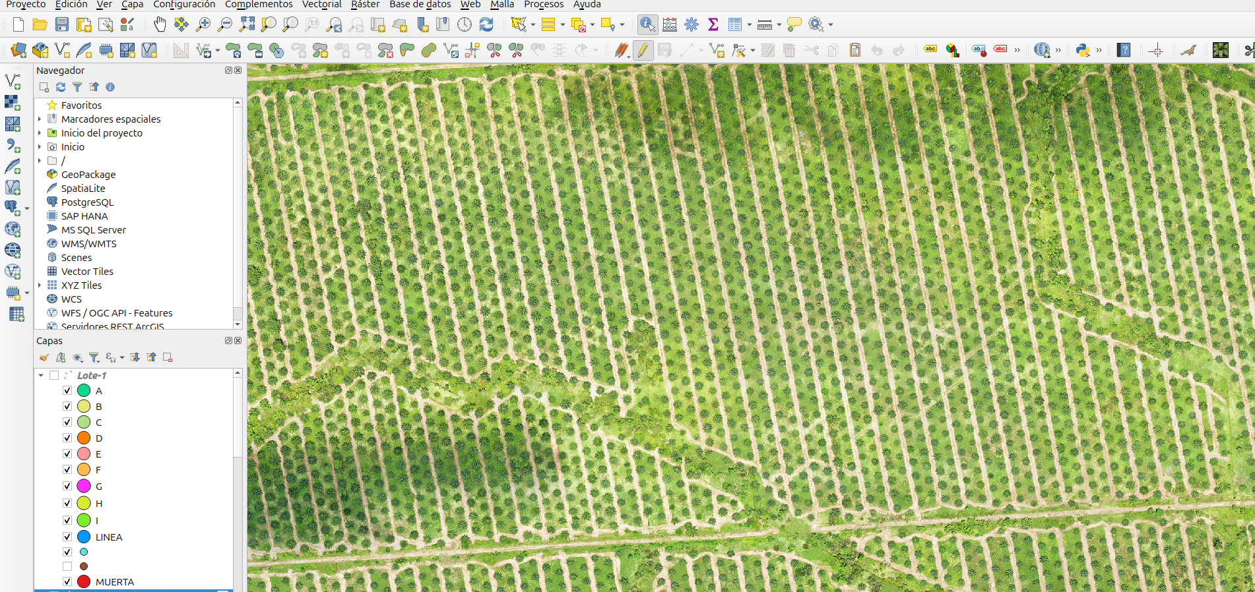Image resolution: width=1255 pixels, height=592 pixels.
Task: Toggle editing with the pencil icon
Action: (x=643, y=50)
